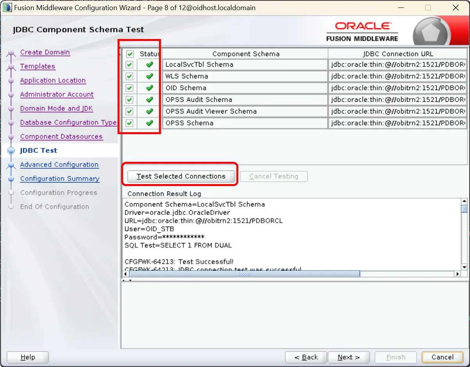Select the OPSS Audit Viewer Schema cell
The image size is (470, 367).
pos(245,112)
